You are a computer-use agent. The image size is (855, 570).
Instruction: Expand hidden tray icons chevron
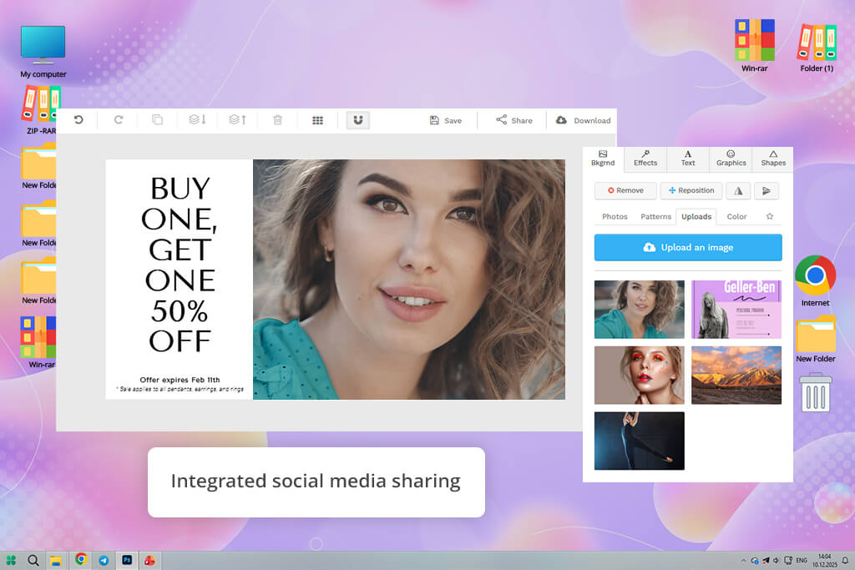tap(743, 560)
